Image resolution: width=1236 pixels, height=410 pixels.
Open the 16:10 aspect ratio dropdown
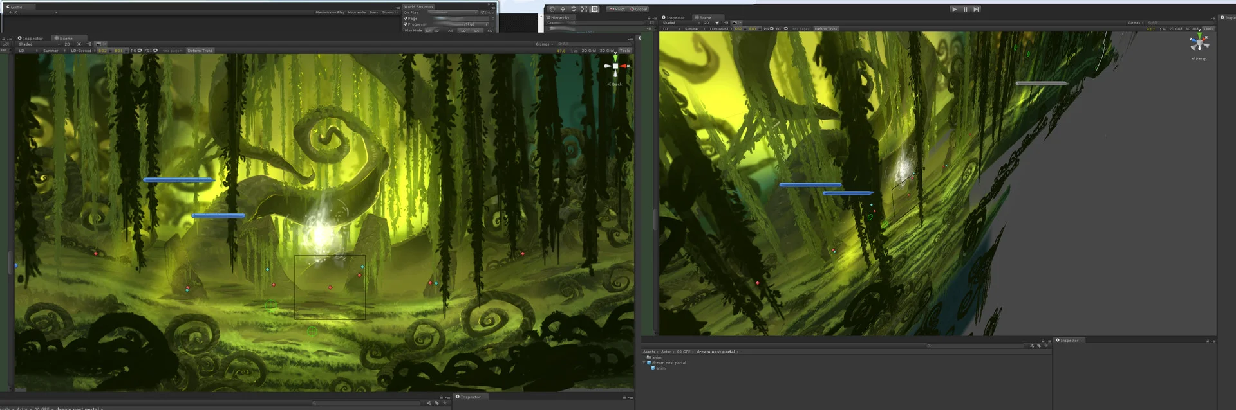[x=32, y=12]
